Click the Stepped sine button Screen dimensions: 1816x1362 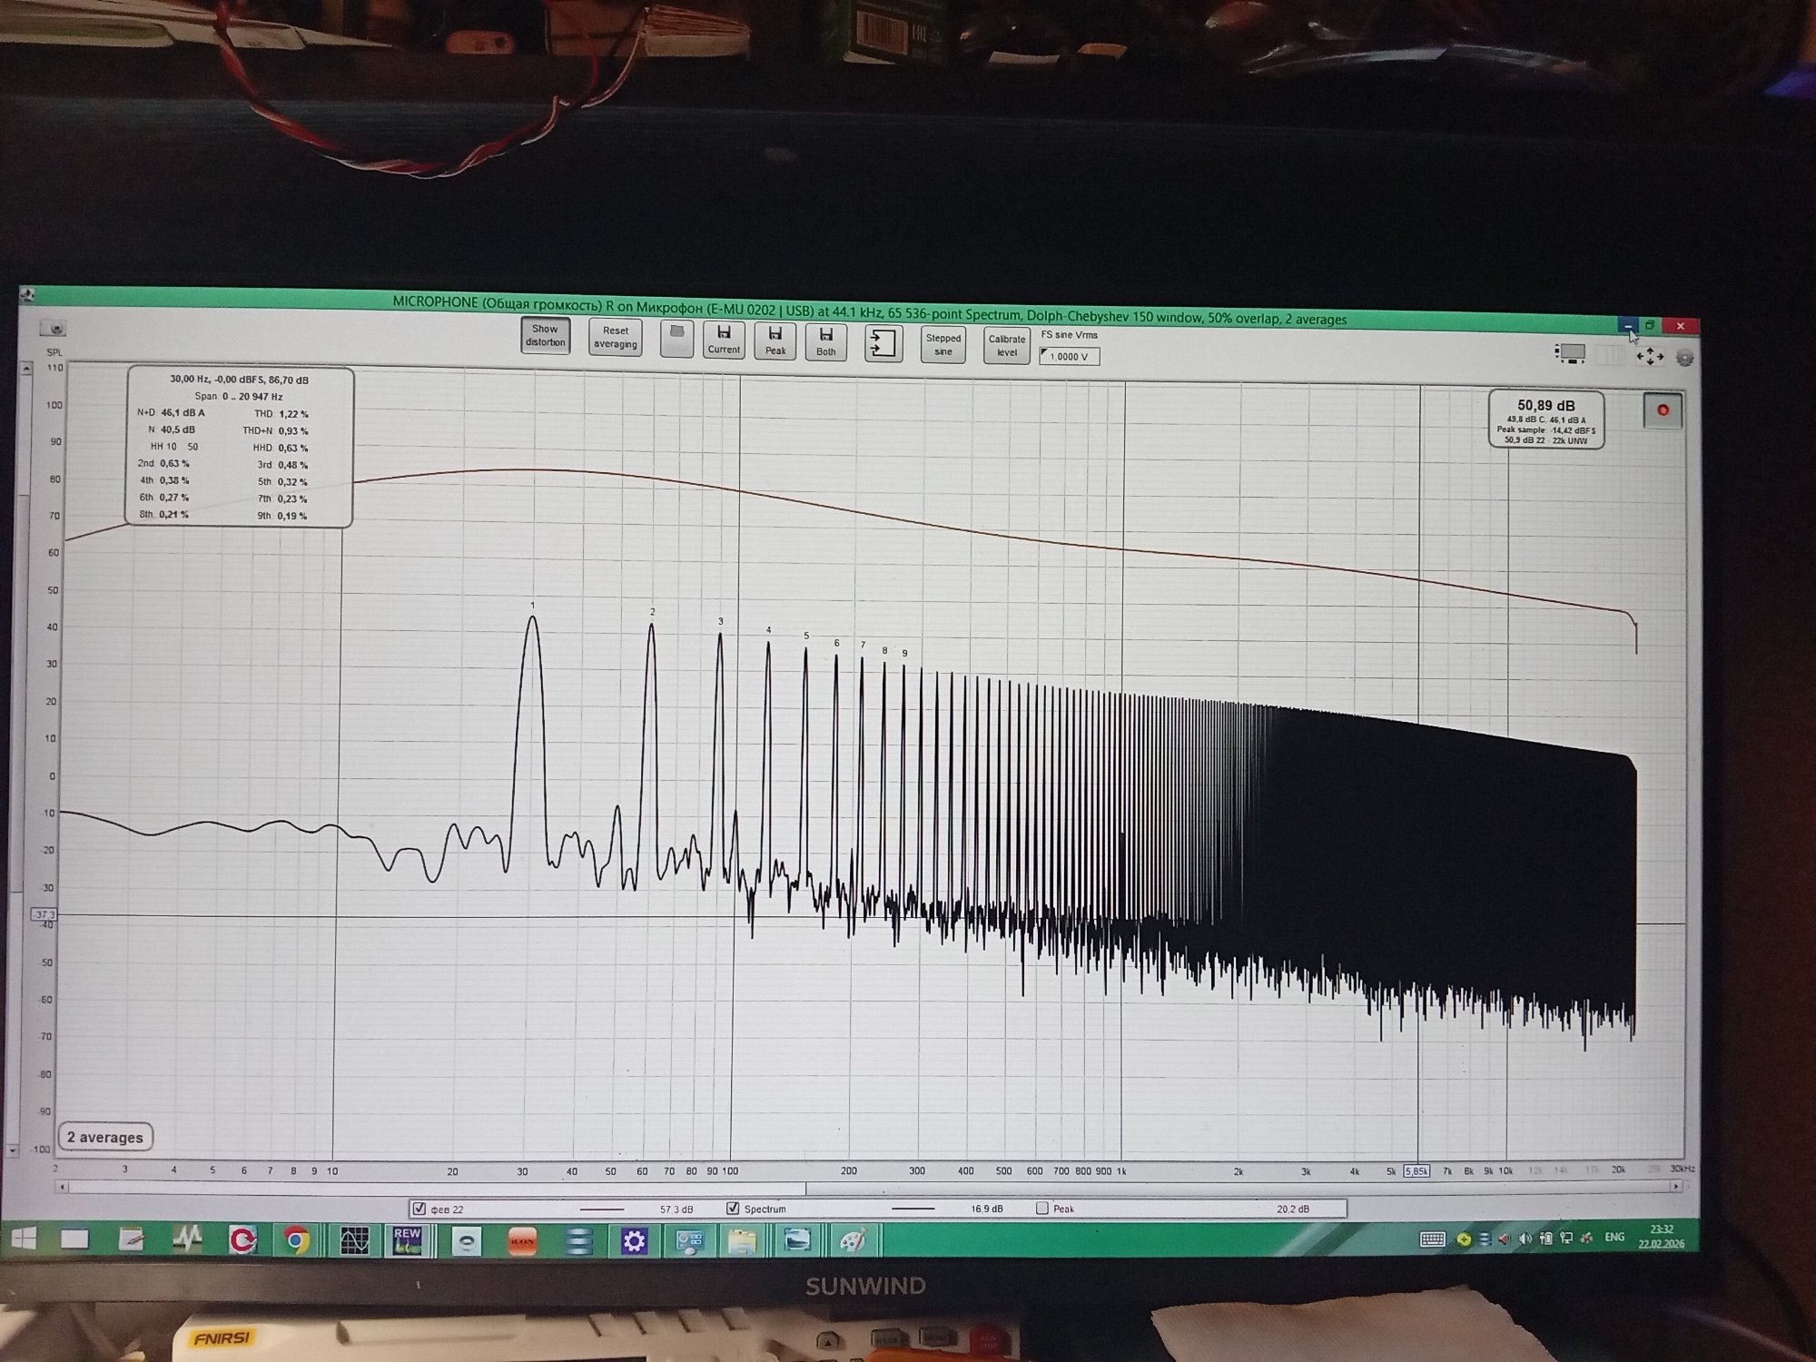[943, 345]
